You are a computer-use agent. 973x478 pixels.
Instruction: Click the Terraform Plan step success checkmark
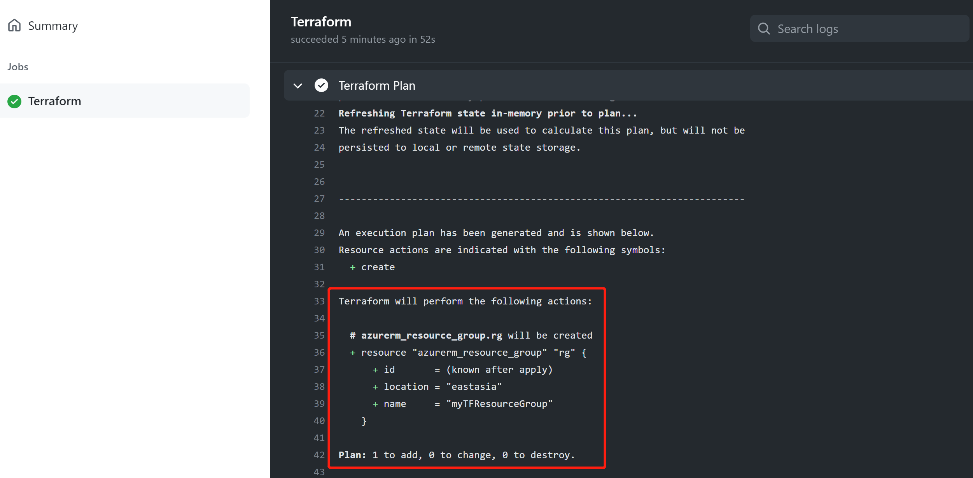321,85
